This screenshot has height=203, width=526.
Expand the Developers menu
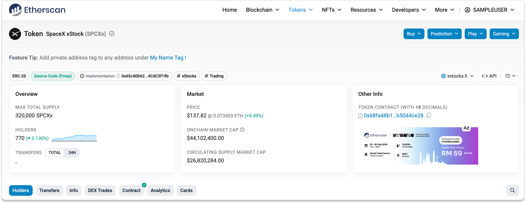click(409, 10)
